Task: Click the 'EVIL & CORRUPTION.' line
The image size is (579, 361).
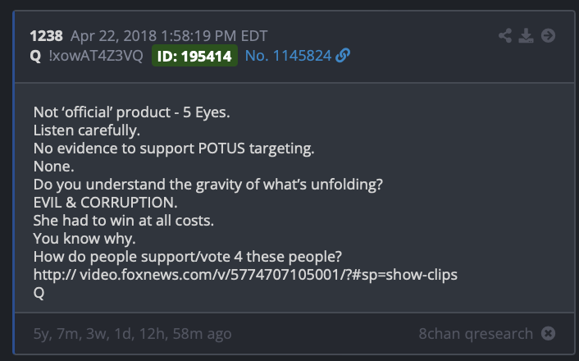Action: (x=105, y=203)
